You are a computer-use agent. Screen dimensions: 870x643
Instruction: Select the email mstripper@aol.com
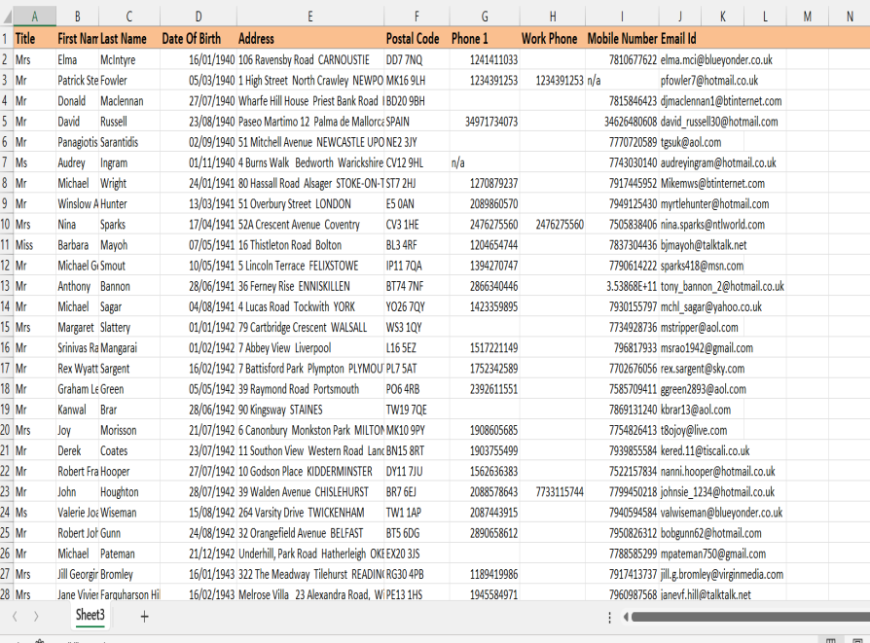pos(699,327)
